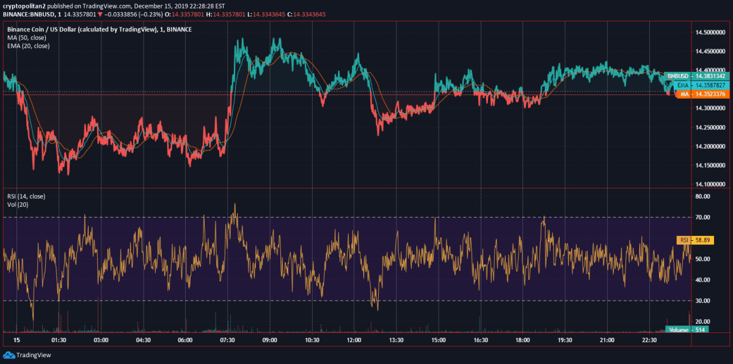Click the 14.2500000 price axis label
The image size is (733, 364).
709,127
